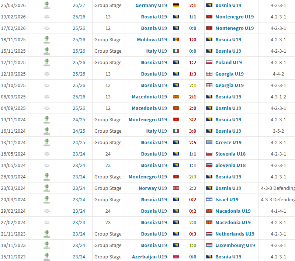Click friendly icon in 06/09/2025 row
Screen dimensions: 295x261
pos(47,97)
